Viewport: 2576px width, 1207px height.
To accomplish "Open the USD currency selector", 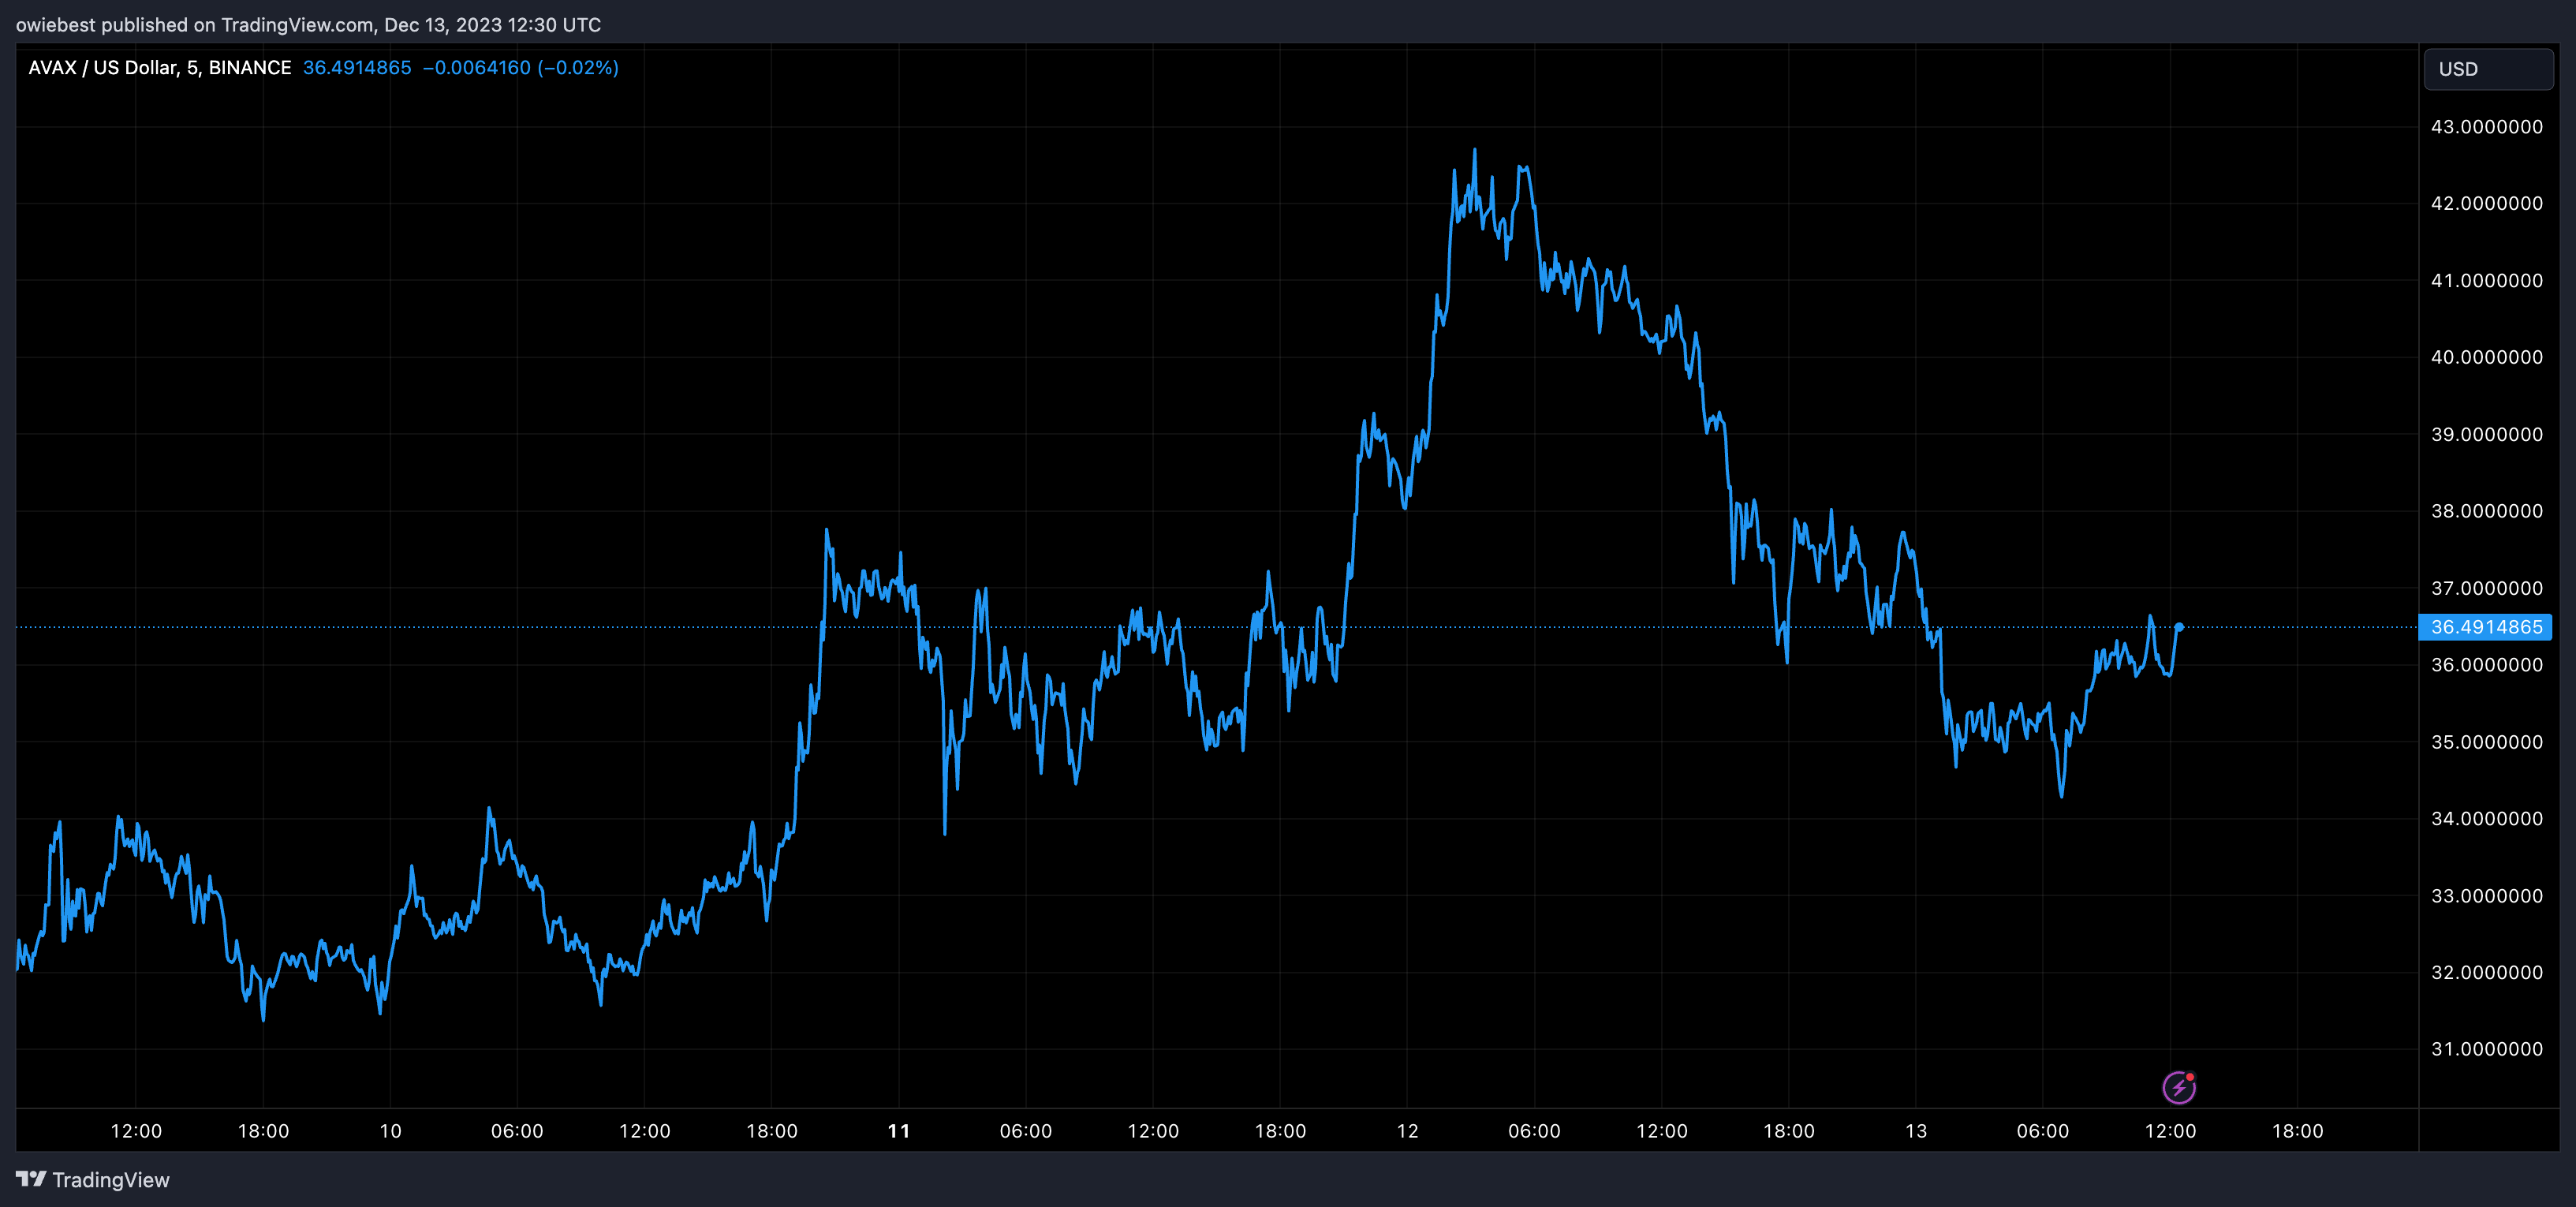I will point(2488,69).
